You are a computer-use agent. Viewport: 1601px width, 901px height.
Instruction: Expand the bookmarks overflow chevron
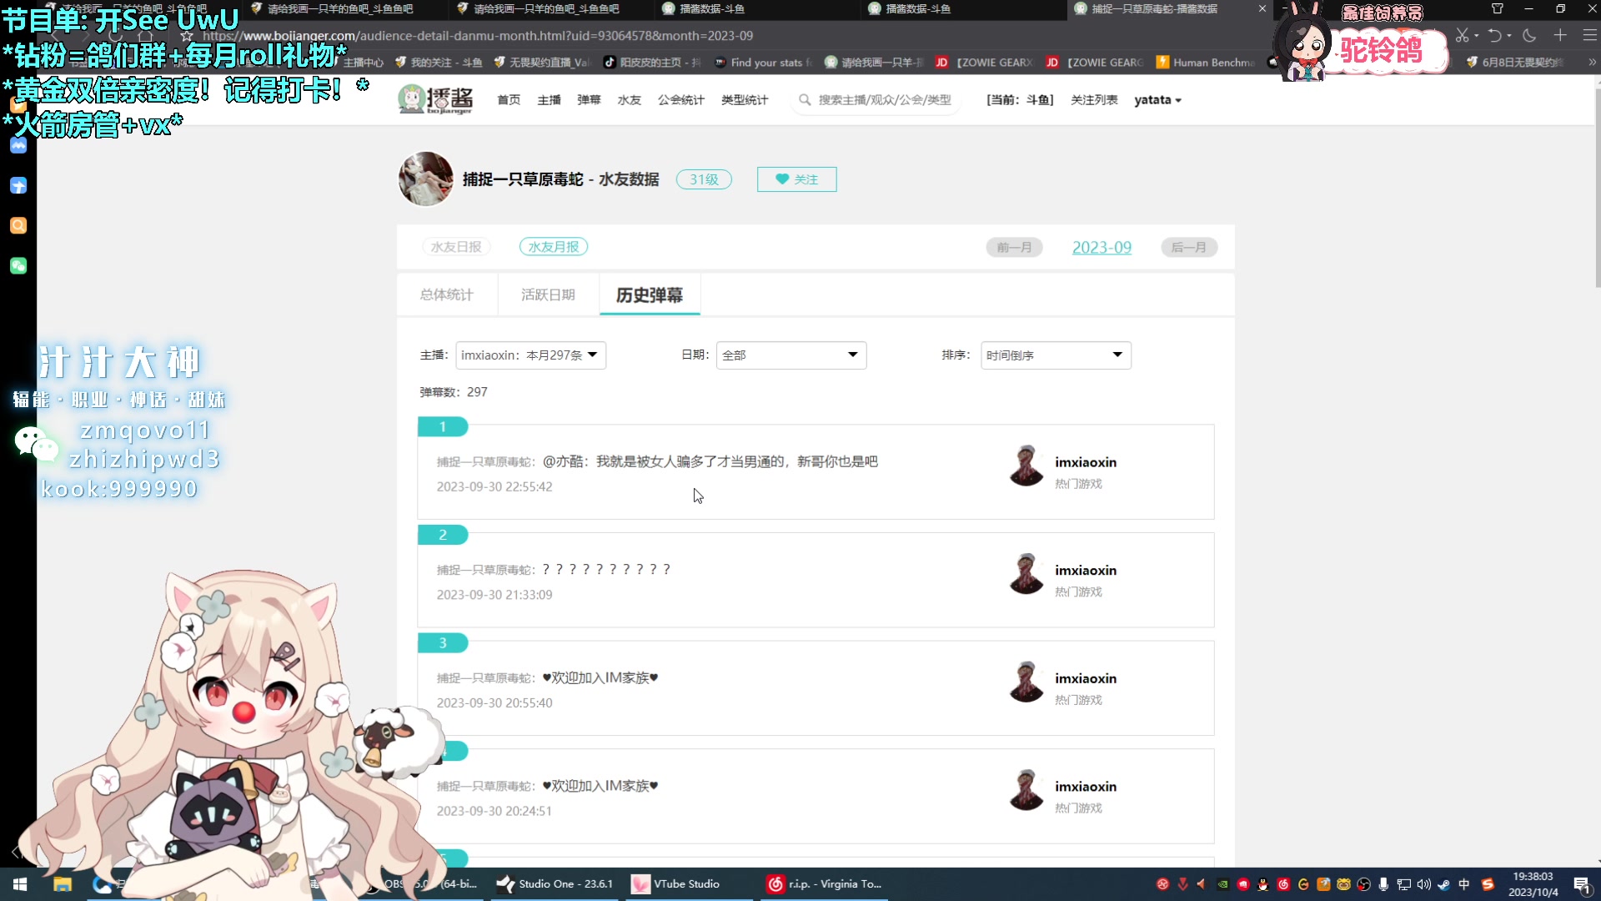[x=1592, y=63]
